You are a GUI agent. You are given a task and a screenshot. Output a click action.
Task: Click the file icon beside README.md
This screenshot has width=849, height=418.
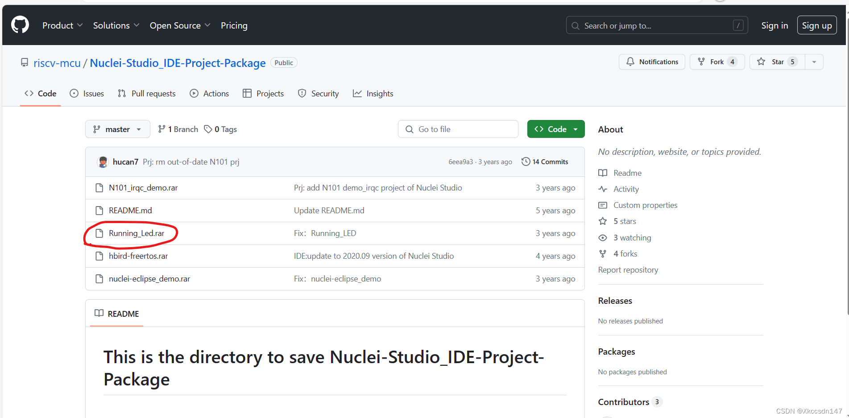coord(99,211)
